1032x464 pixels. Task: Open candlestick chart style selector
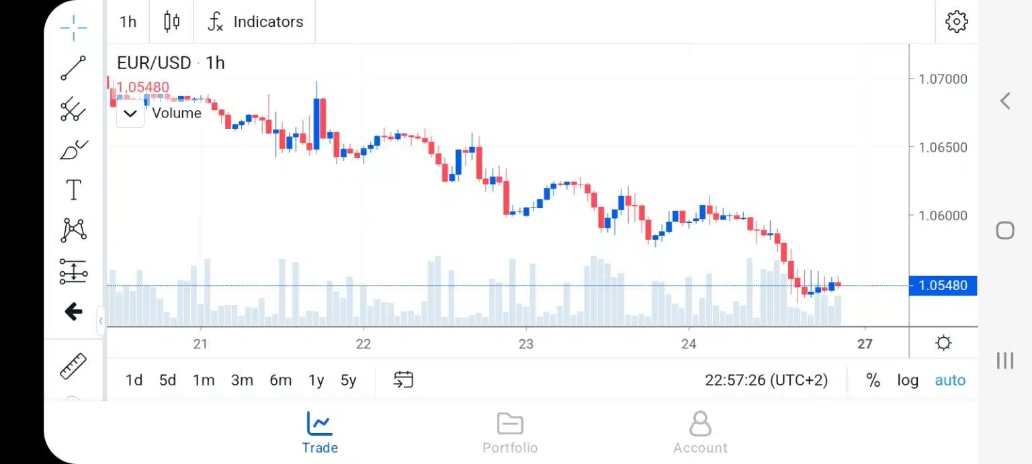tap(172, 21)
